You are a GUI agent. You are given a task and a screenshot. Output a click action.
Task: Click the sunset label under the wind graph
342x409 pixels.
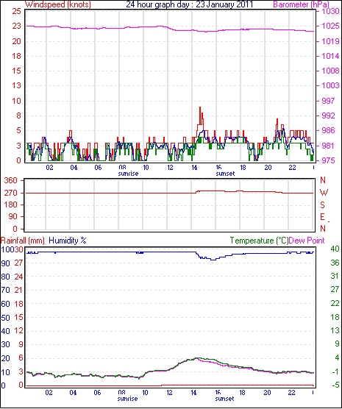pyautogui.click(x=225, y=174)
